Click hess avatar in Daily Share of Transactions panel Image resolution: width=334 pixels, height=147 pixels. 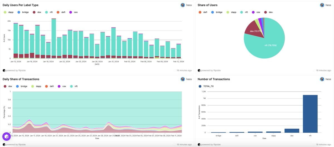(183, 79)
